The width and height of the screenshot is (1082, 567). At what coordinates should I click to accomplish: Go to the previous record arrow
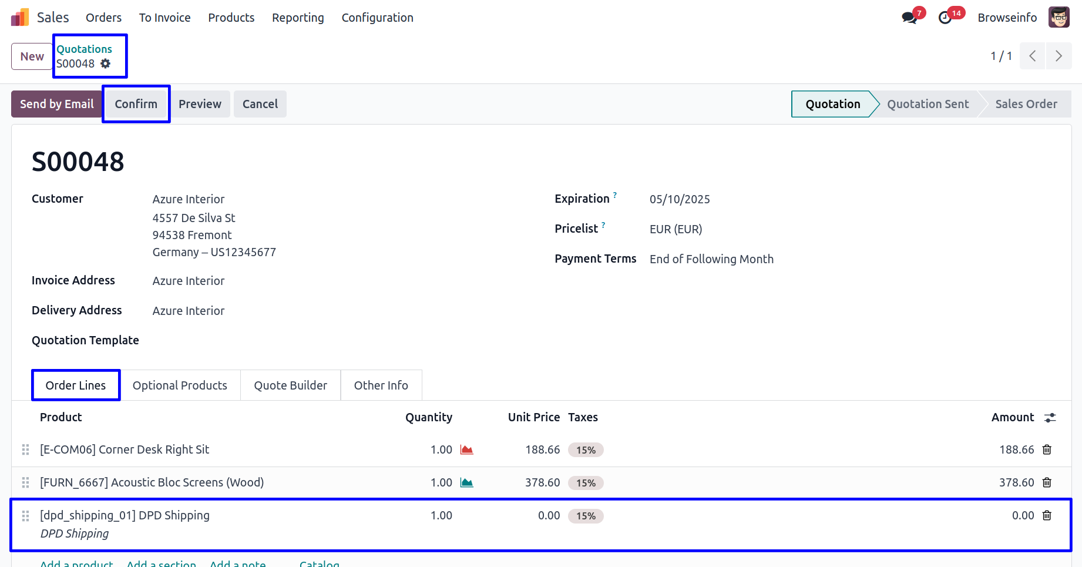tap(1032, 56)
